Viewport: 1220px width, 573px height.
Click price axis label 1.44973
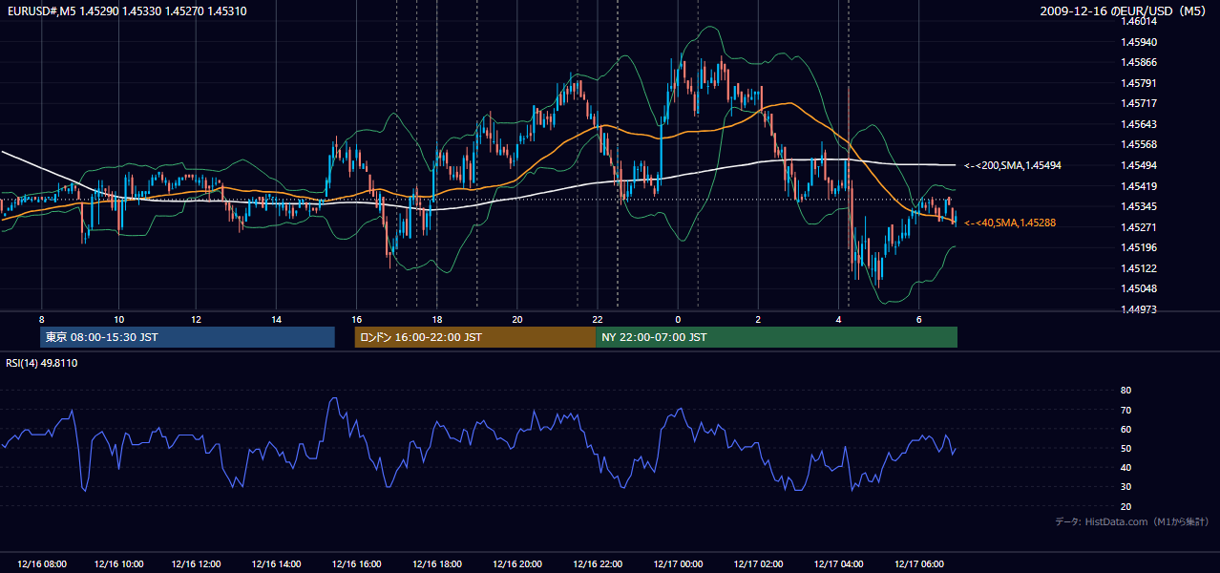[x=1139, y=309]
